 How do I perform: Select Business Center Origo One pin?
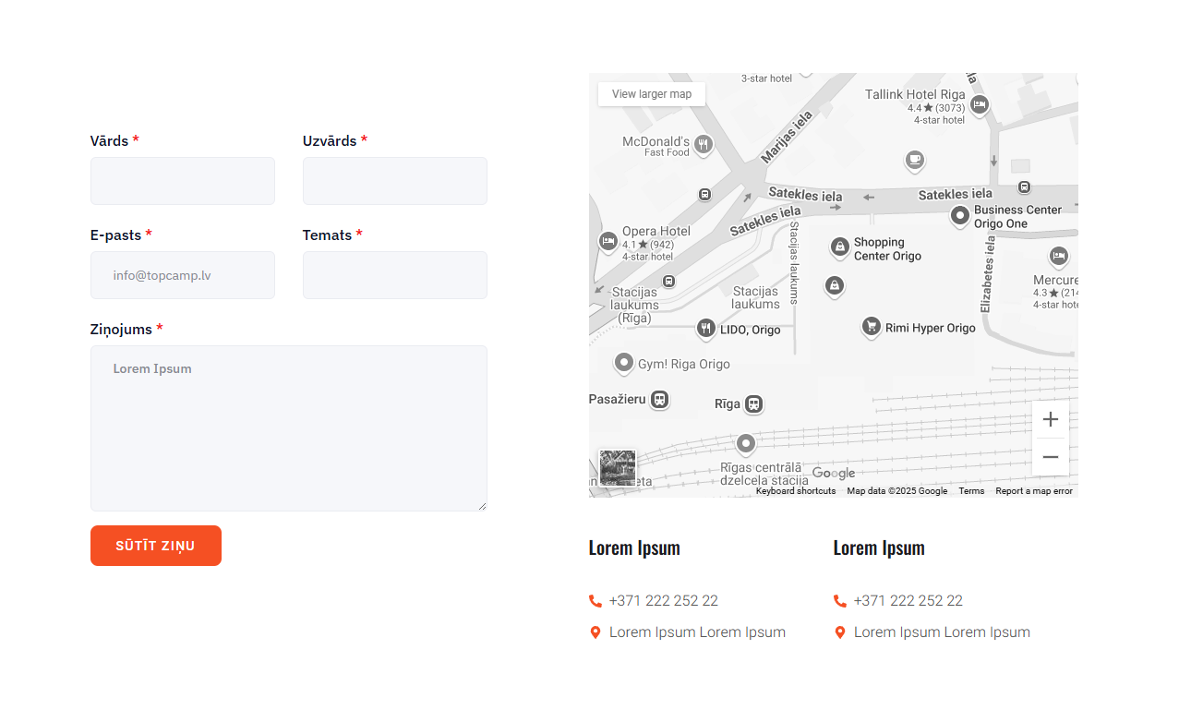(960, 216)
